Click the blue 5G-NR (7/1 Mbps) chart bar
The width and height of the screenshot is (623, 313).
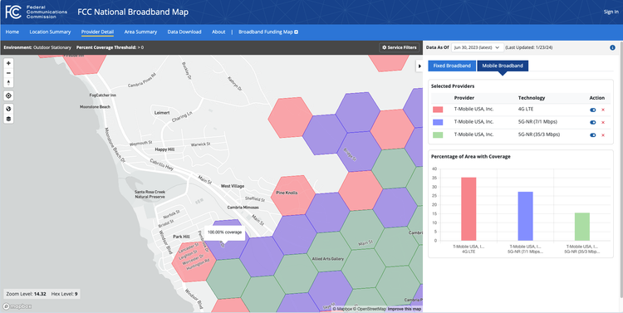tap(525, 216)
